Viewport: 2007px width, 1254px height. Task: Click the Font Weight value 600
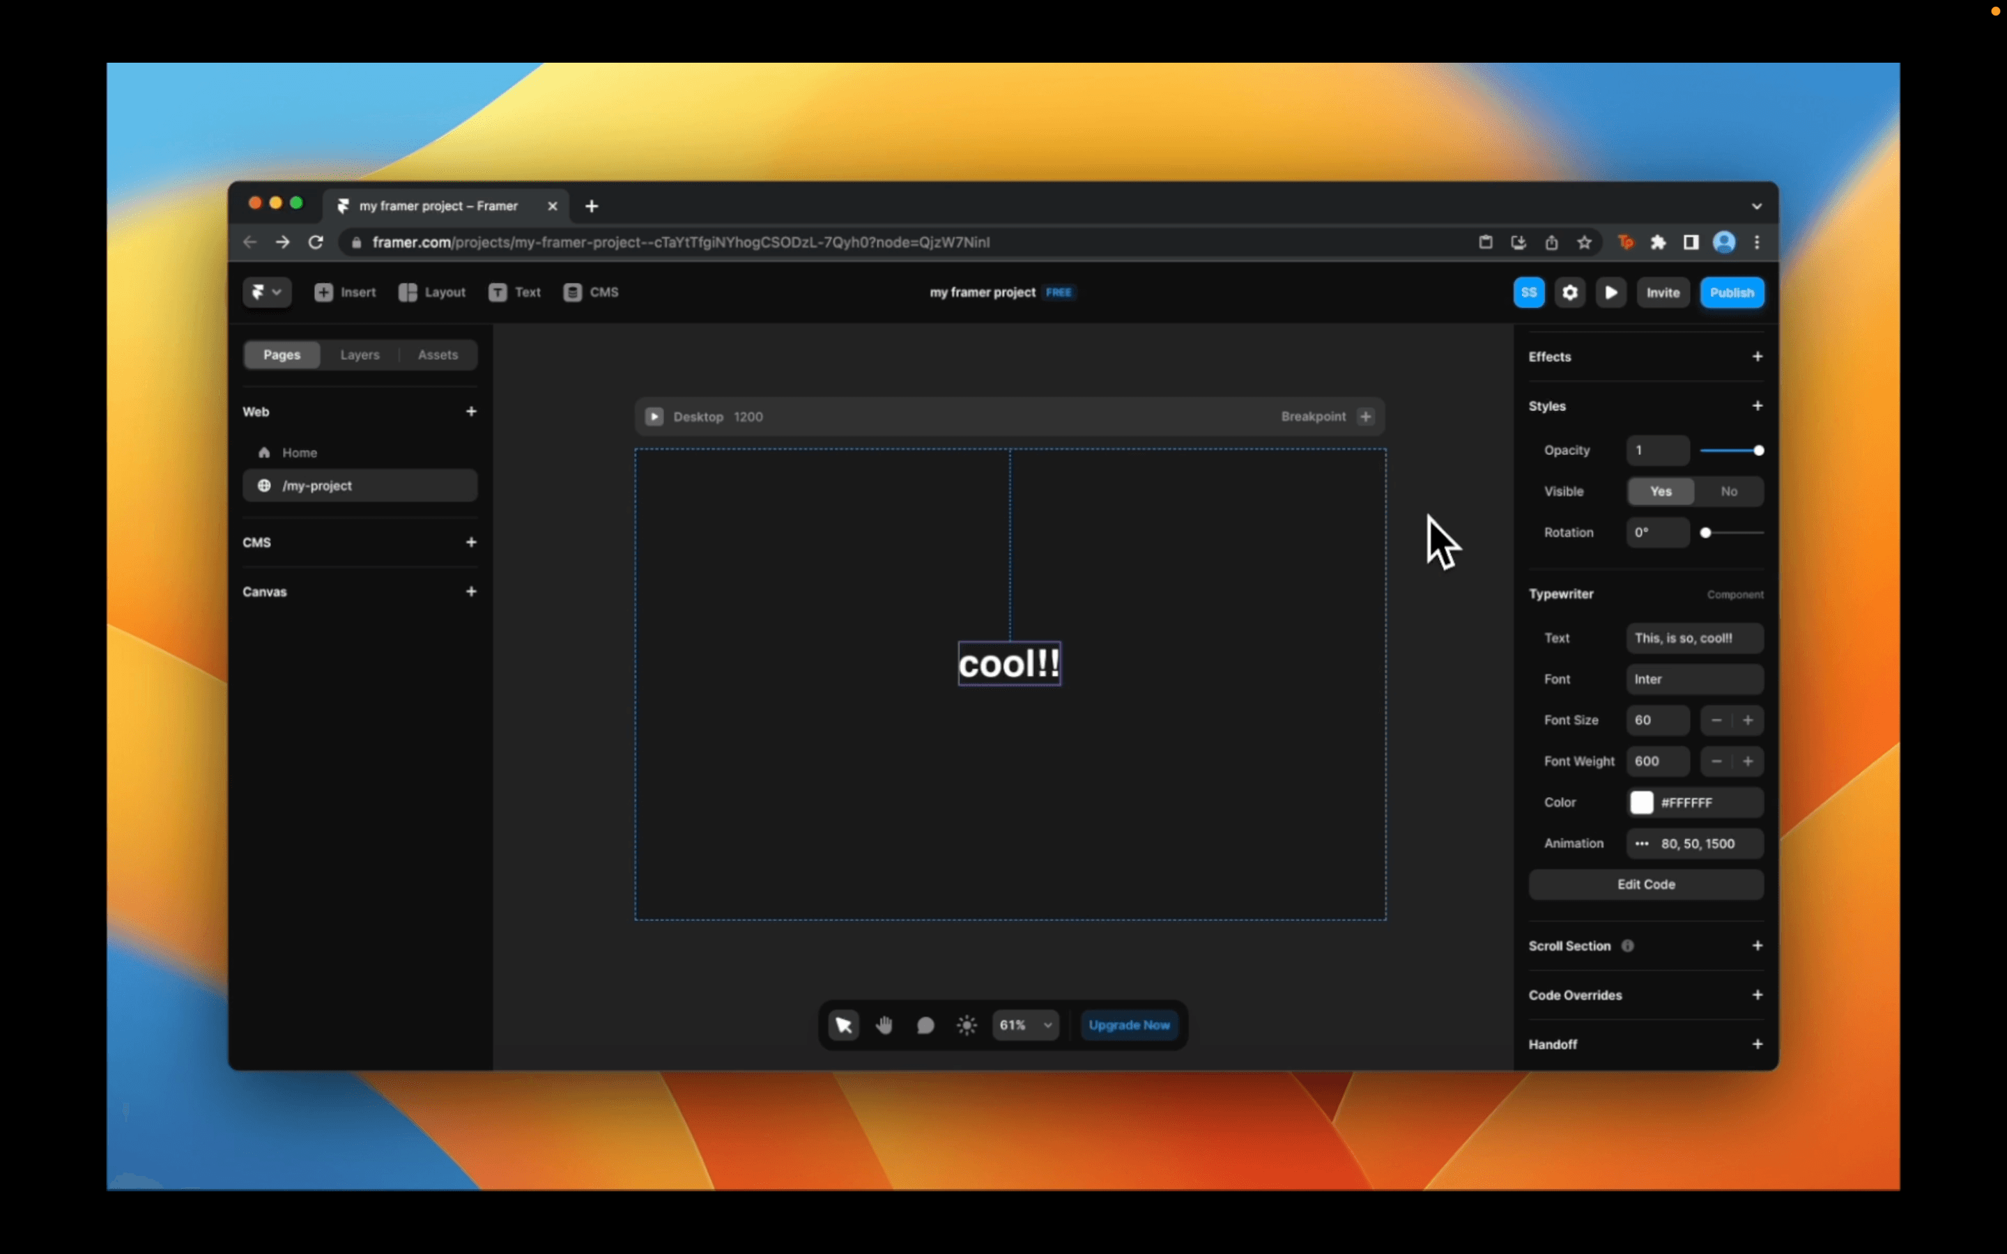tap(1657, 761)
